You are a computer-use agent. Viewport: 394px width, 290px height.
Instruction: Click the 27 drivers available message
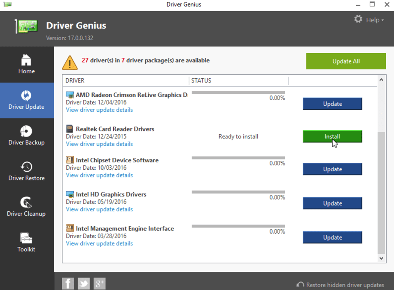coord(146,60)
